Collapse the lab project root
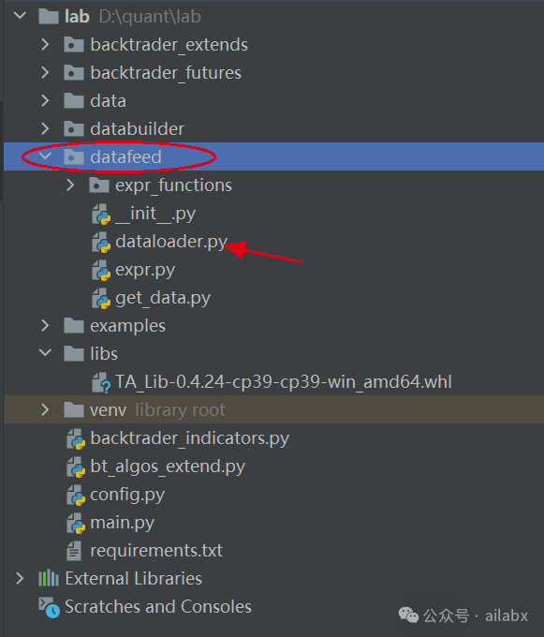 20,16
